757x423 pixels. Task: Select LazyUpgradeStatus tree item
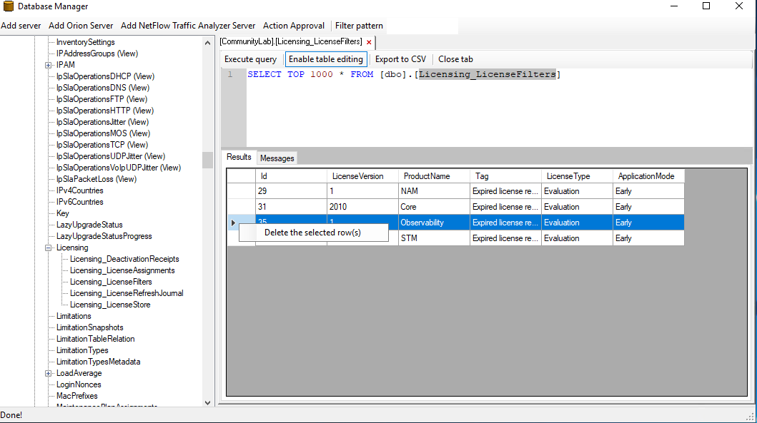pos(89,225)
